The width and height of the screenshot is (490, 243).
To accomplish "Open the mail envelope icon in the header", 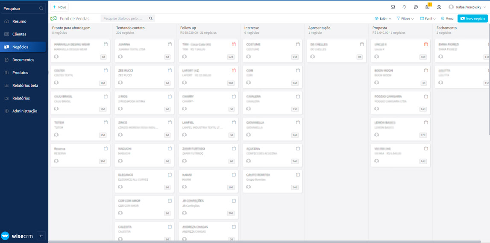I will pos(393,7).
